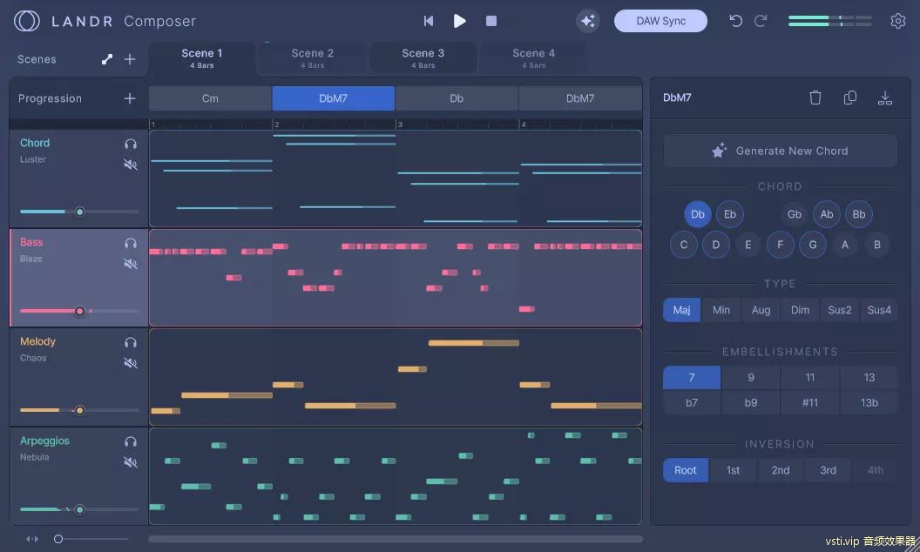Mute the Melody track

[131, 363]
